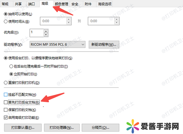Click the priority number input field

click(x=37, y=33)
